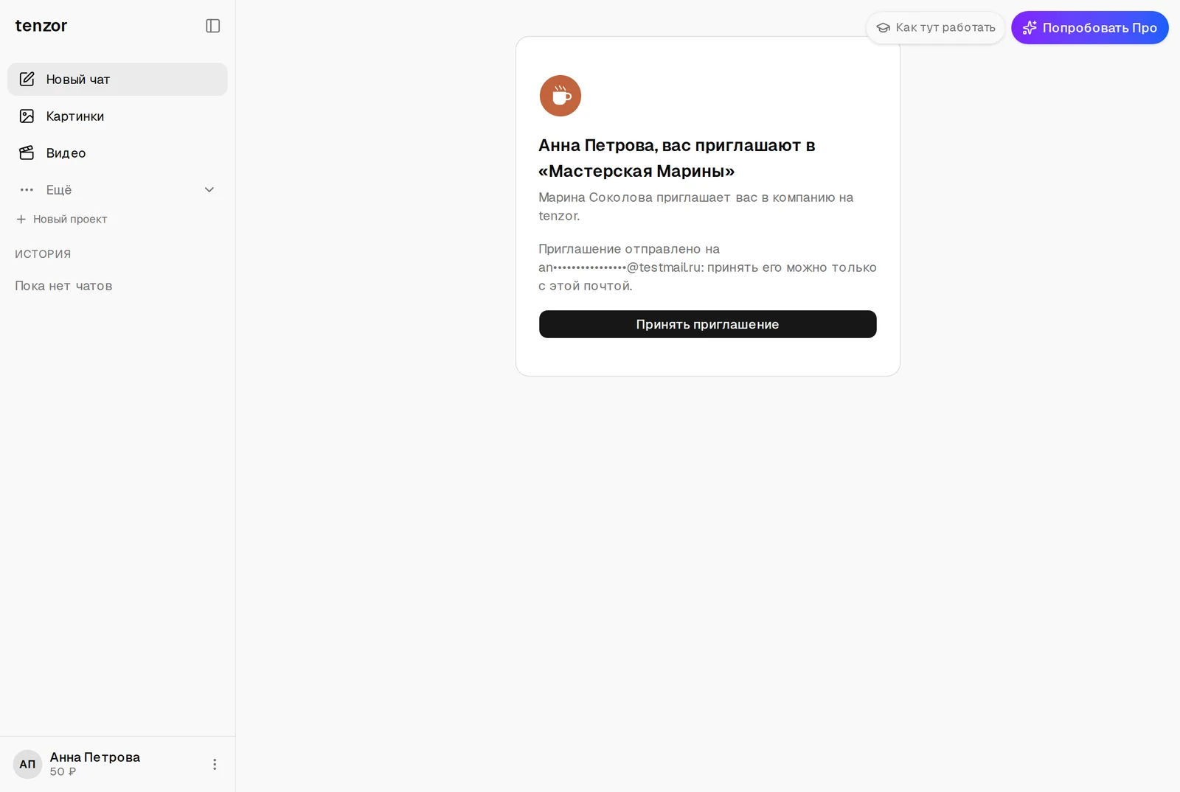Click the АП user avatar circle

[27, 764]
